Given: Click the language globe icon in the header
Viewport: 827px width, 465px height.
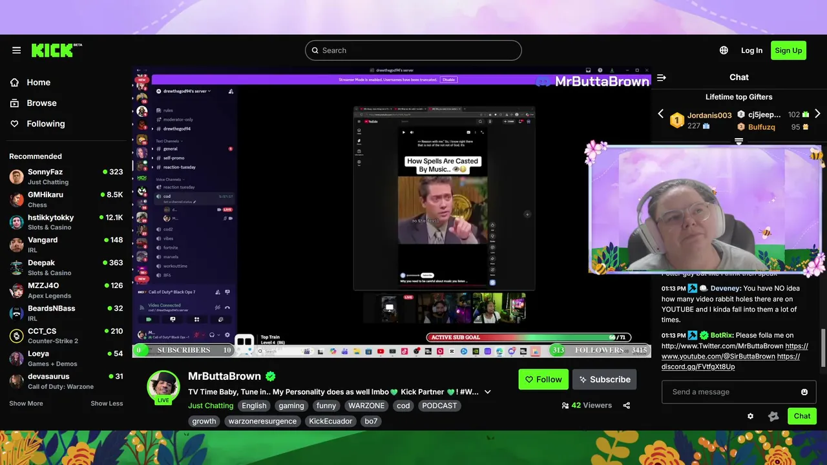Looking at the screenshot, I should click(724, 50).
